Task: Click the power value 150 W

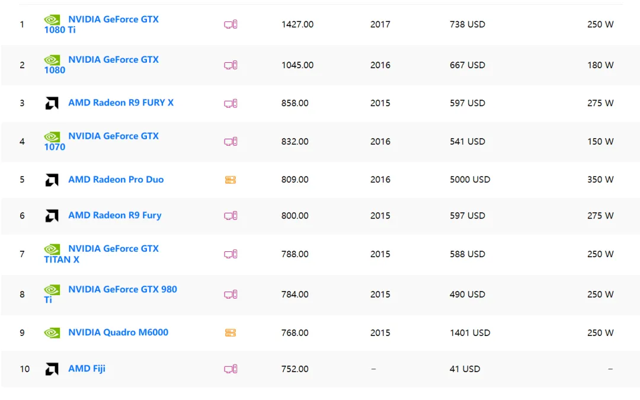Action: point(600,142)
